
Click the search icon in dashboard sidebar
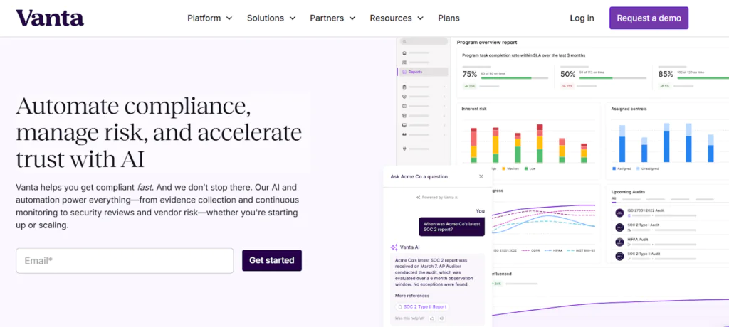coord(404,43)
